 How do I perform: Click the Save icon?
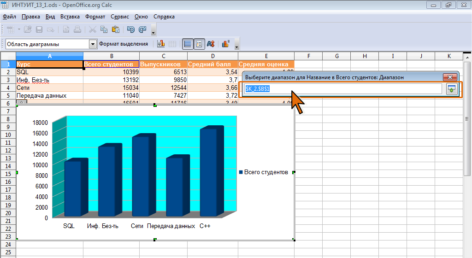39,29
